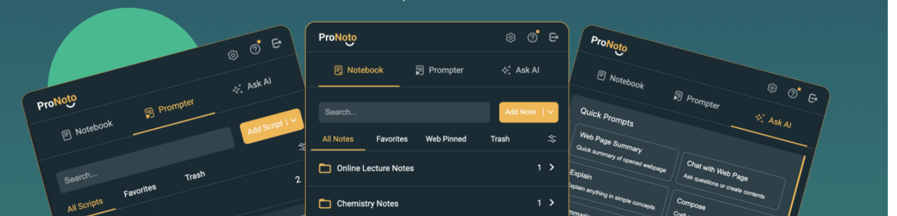Image resolution: width=897 pixels, height=216 pixels.
Task: Switch to Prompter tab in center panel
Action: (439, 70)
